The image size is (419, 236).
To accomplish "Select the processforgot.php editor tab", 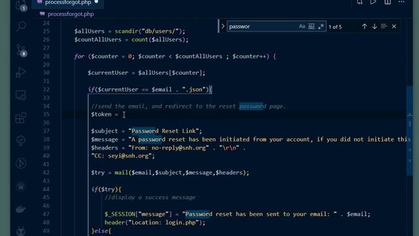I will [67, 3].
